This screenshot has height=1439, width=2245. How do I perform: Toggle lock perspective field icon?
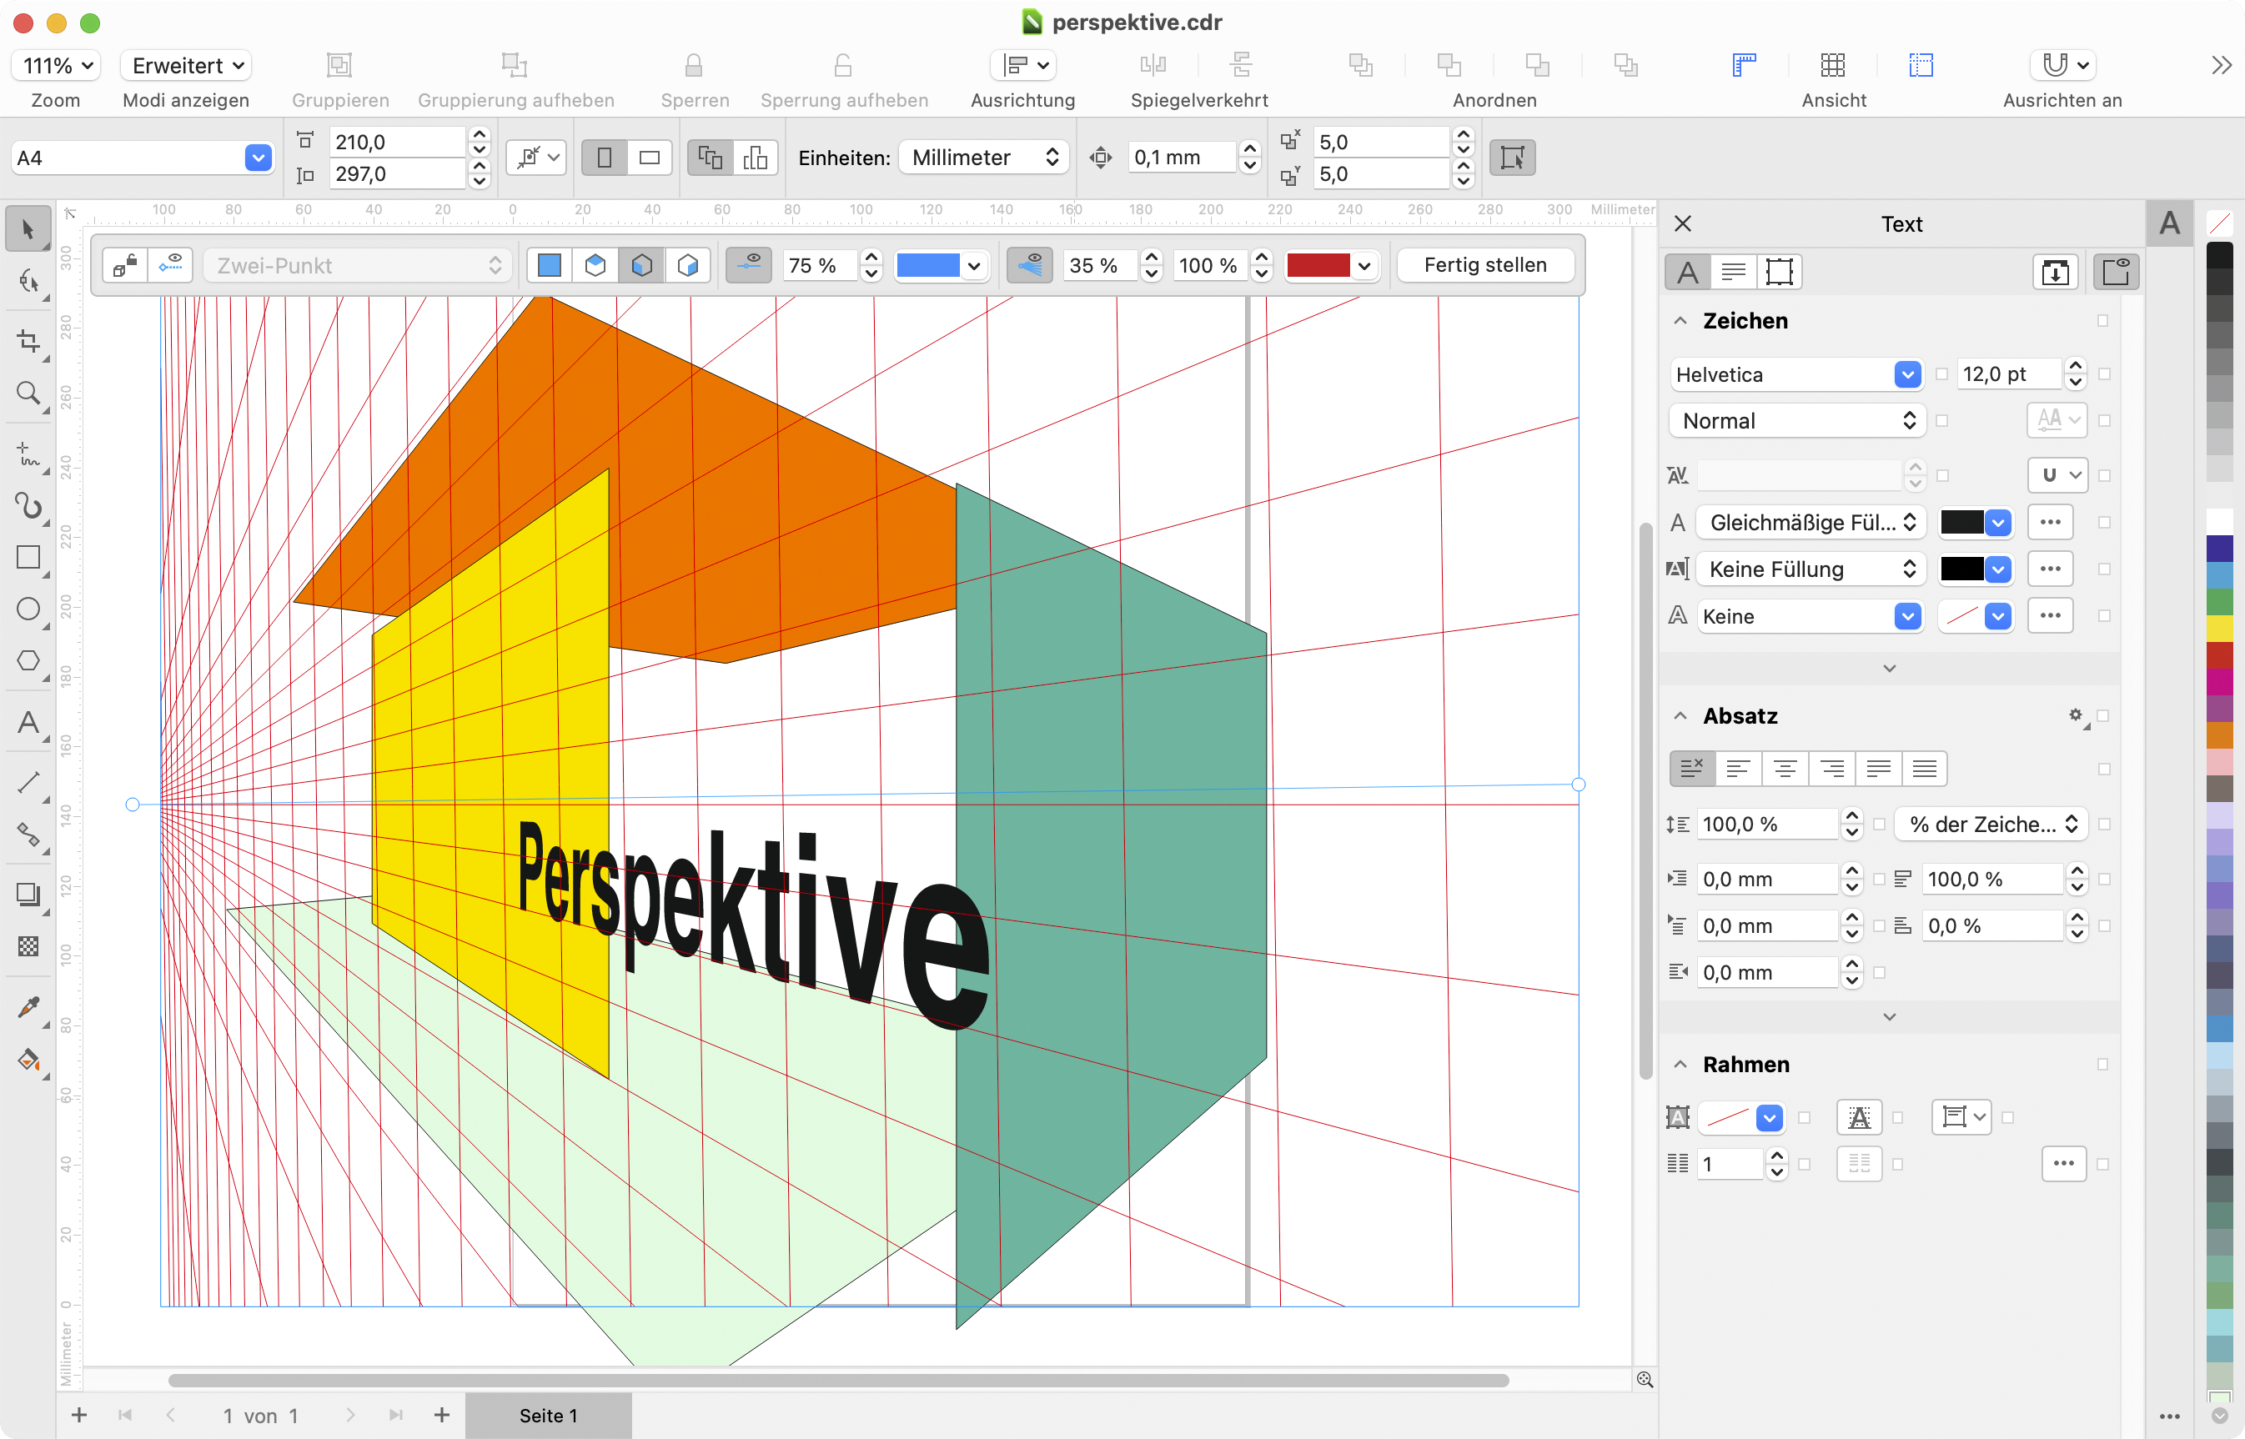[x=125, y=265]
